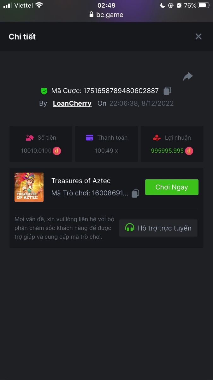This screenshot has width=213, height=380.
Task: Tap the red Lợi nhuận profit icon
Action: (157, 138)
